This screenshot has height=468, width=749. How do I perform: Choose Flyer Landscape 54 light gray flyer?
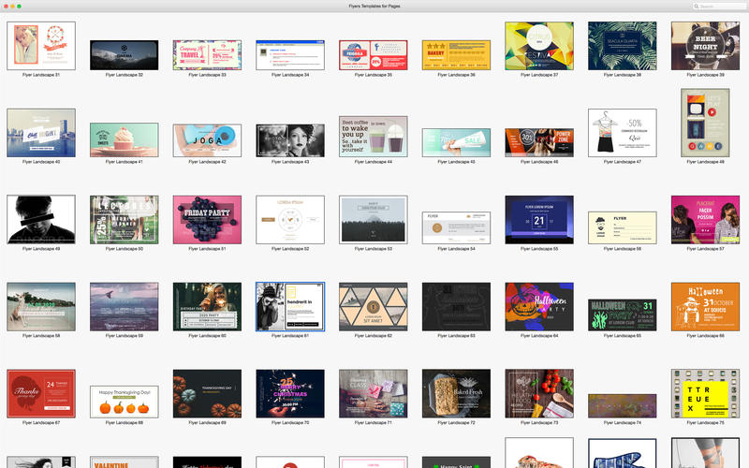pyautogui.click(x=456, y=227)
